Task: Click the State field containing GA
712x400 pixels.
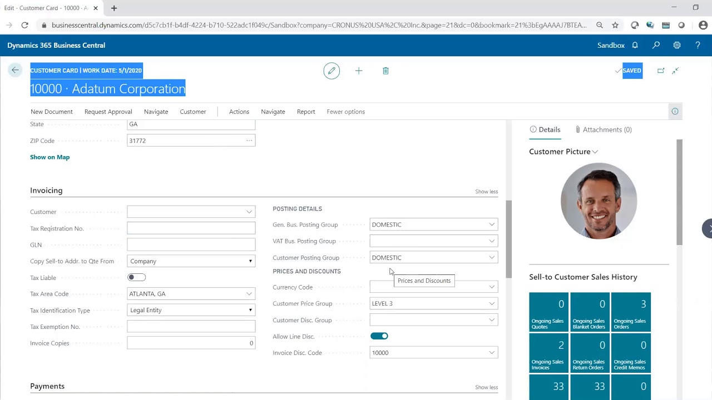Action: [x=191, y=124]
